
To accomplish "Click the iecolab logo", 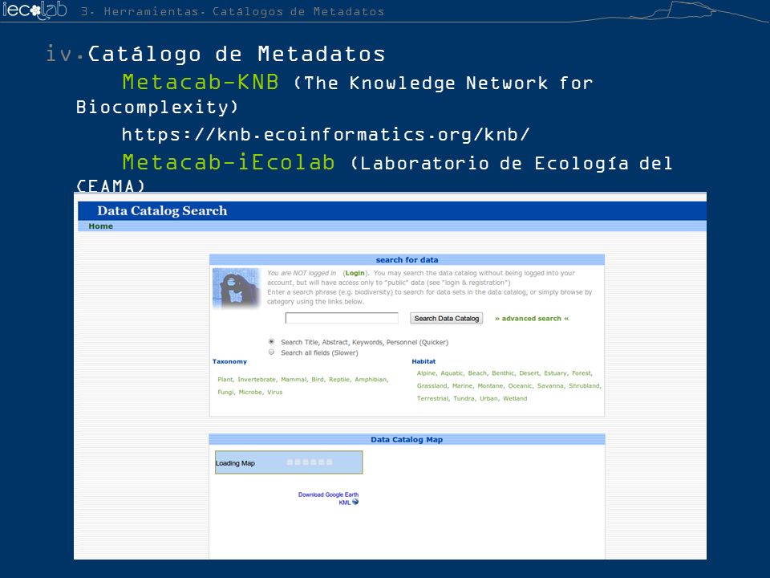I will (x=34, y=10).
